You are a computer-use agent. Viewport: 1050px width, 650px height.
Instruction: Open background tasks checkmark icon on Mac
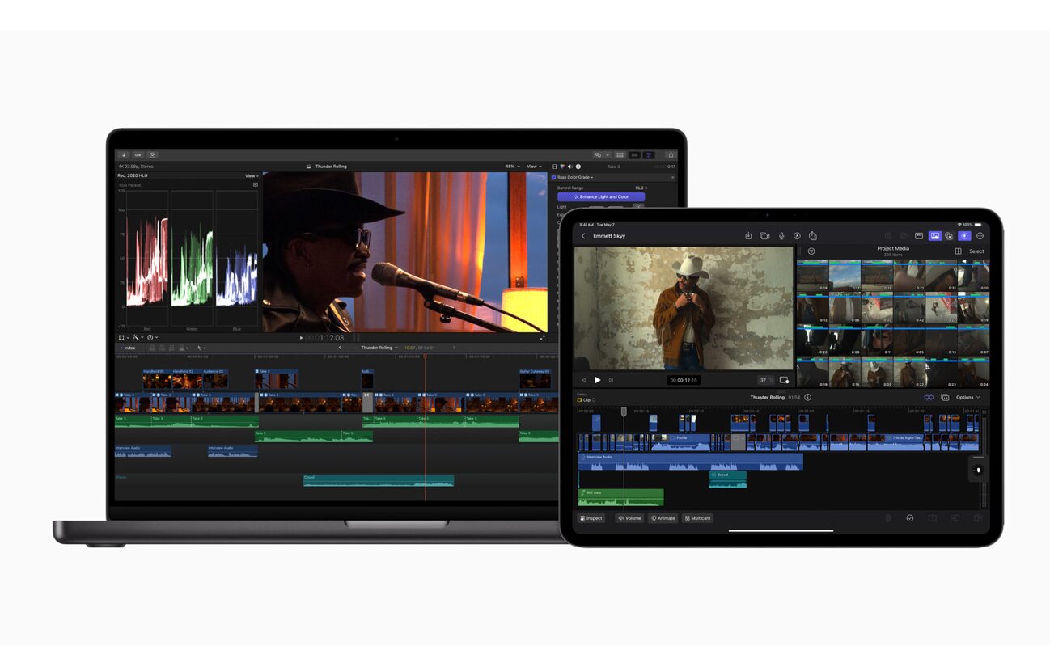point(152,154)
